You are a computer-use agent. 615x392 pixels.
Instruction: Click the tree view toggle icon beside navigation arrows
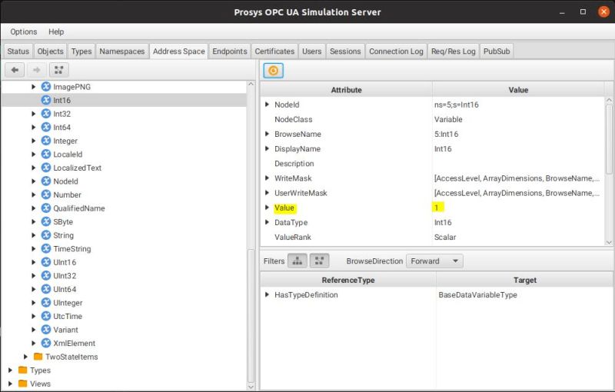click(x=59, y=70)
